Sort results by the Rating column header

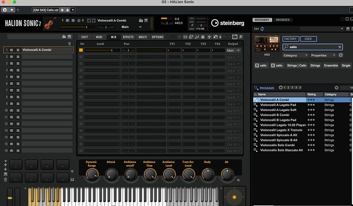(315, 95)
